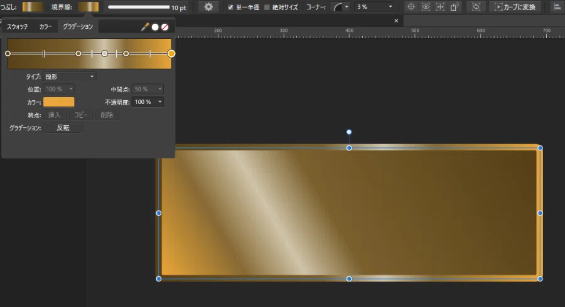Click the crosshair transform origin icon
Image resolution: width=565 pixels, height=307 pixels.
pos(411,7)
